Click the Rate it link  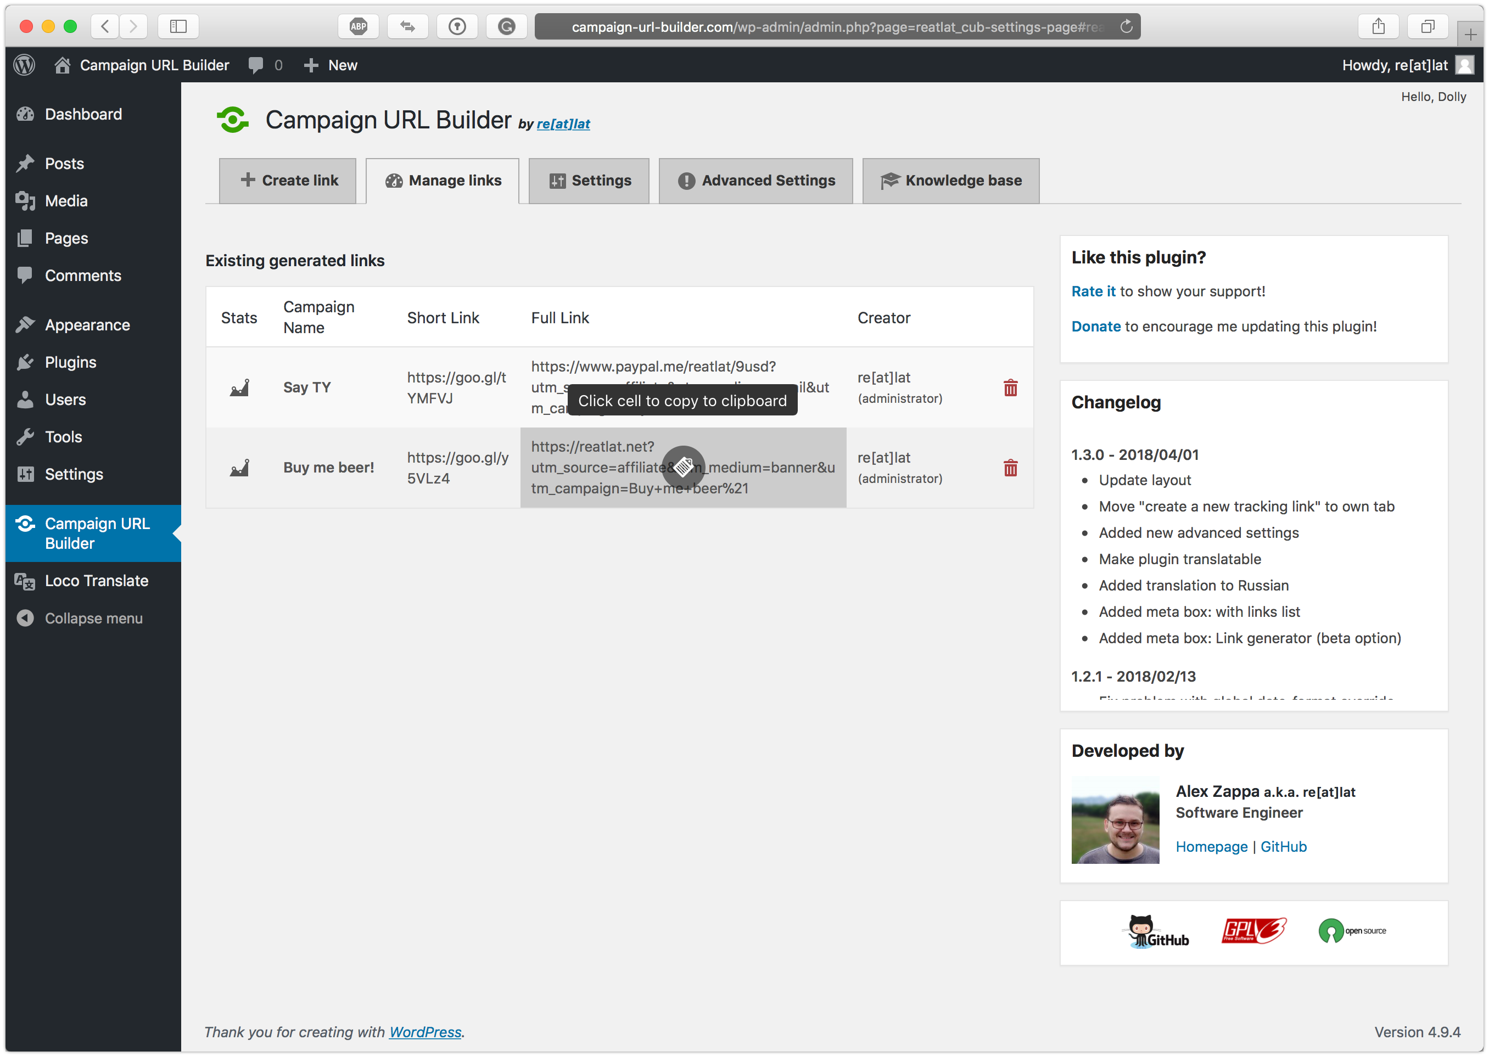pos(1093,291)
